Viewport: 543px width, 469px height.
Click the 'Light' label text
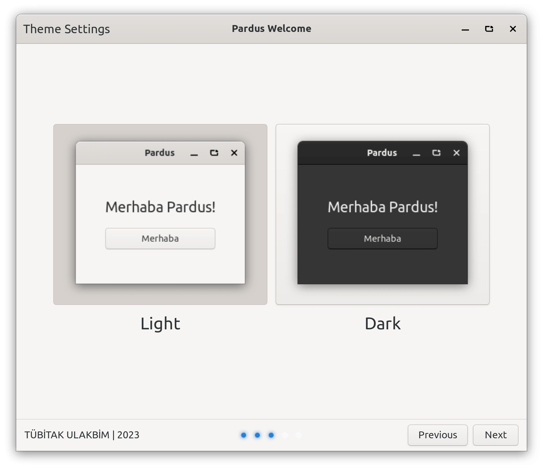[x=160, y=323]
